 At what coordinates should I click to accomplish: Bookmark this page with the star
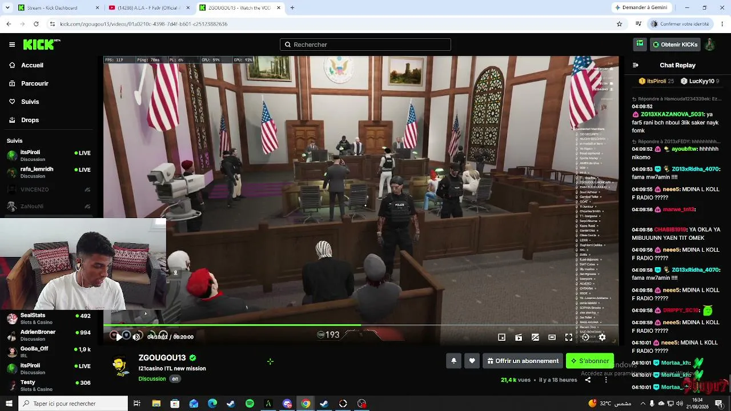pos(619,24)
